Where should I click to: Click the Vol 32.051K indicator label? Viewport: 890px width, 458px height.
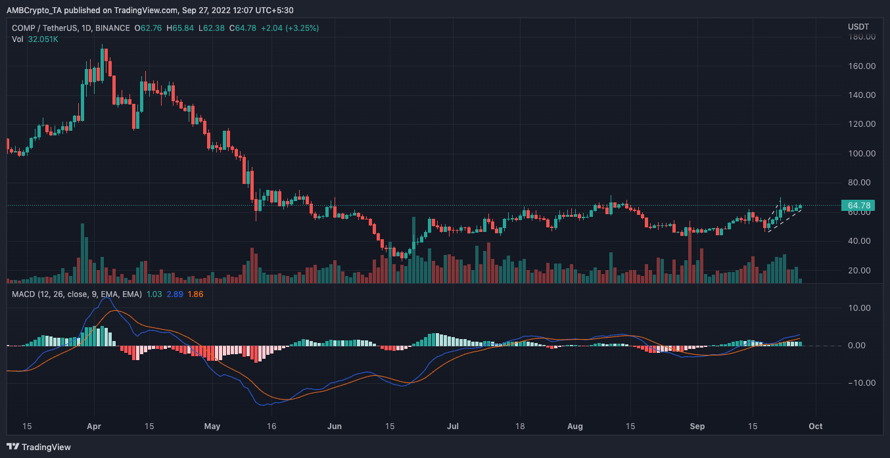coord(35,39)
